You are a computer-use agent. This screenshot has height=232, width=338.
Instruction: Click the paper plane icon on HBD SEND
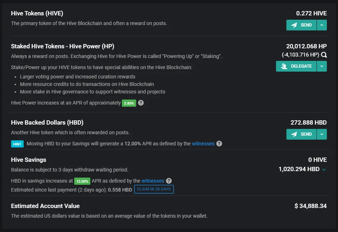[294, 134]
